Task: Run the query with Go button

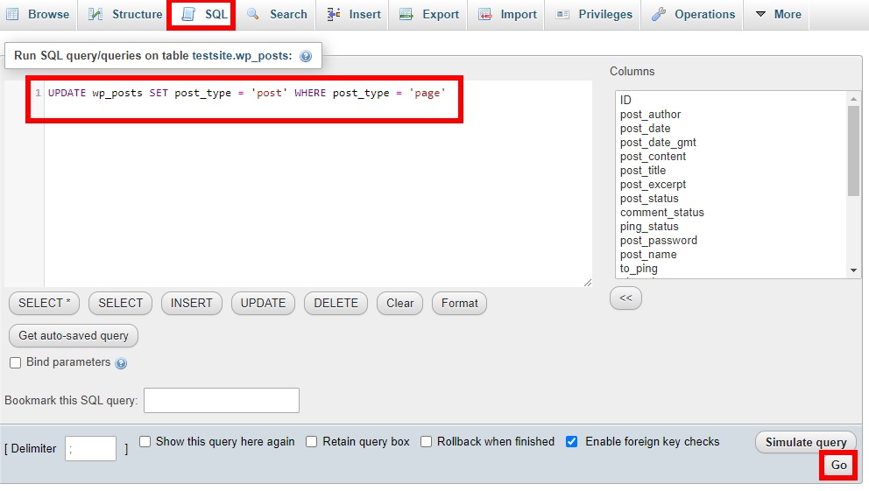Action: pos(838,465)
